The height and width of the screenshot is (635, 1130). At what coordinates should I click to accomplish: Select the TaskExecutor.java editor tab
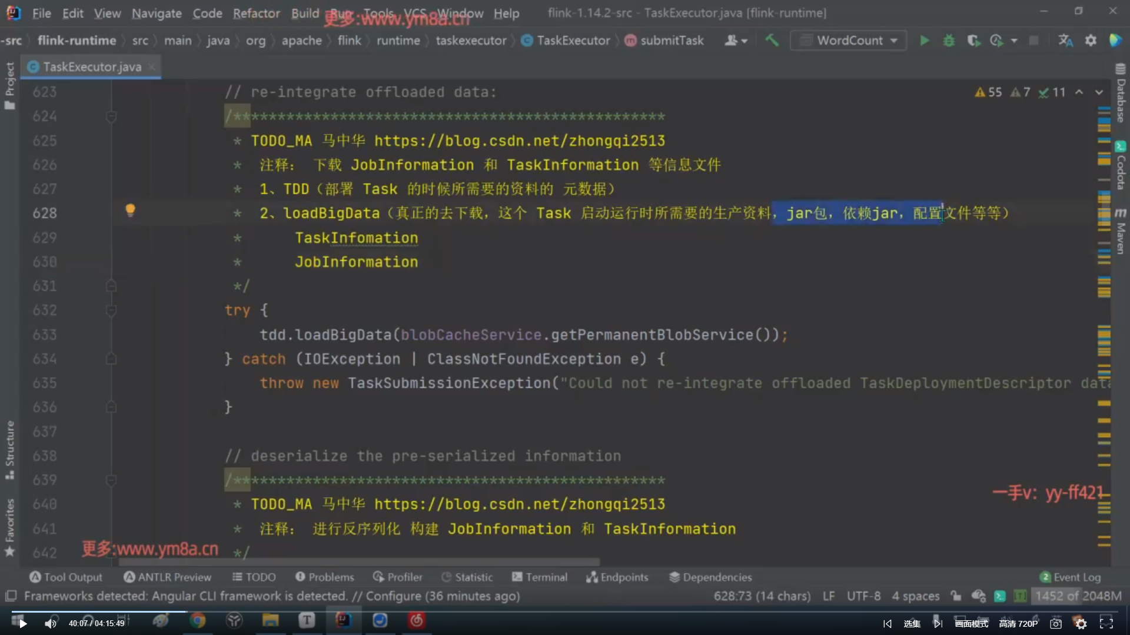[91, 67]
